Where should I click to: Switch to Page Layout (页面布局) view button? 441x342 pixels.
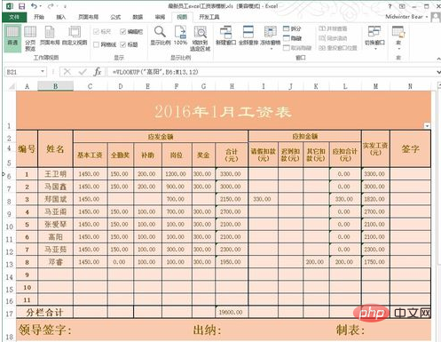(x=50, y=36)
